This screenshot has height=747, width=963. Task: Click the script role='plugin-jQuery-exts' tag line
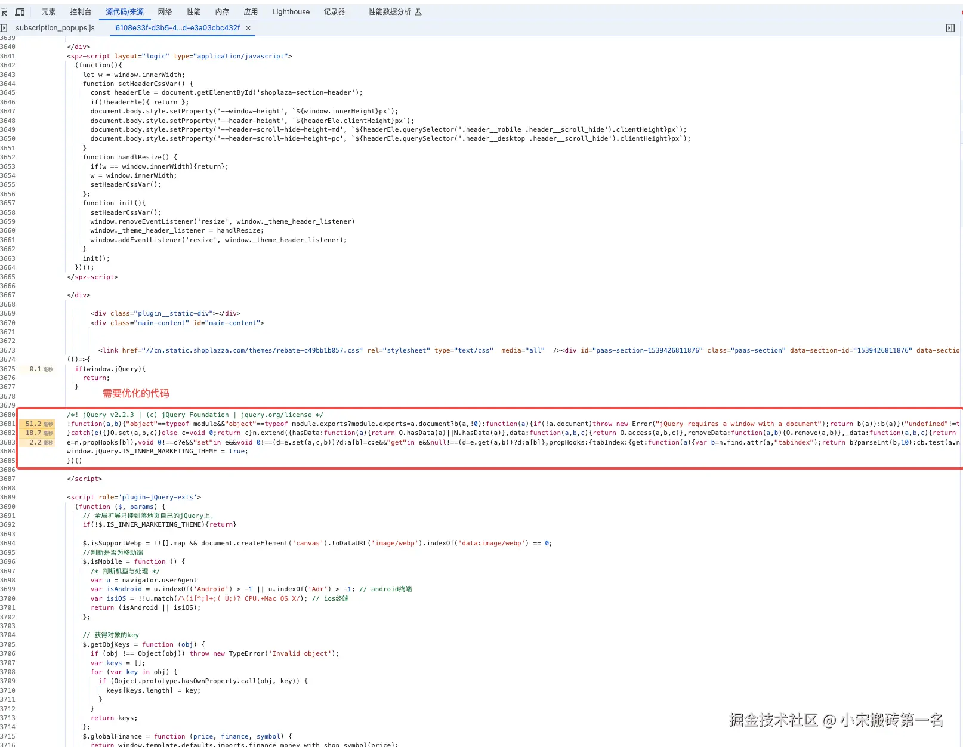(134, 498)
